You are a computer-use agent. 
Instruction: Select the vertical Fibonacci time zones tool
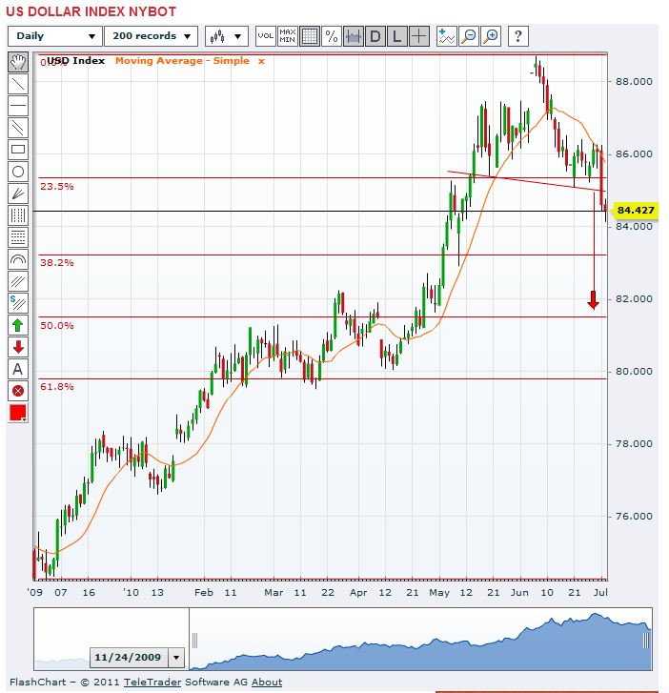click(x=18, y=215)
